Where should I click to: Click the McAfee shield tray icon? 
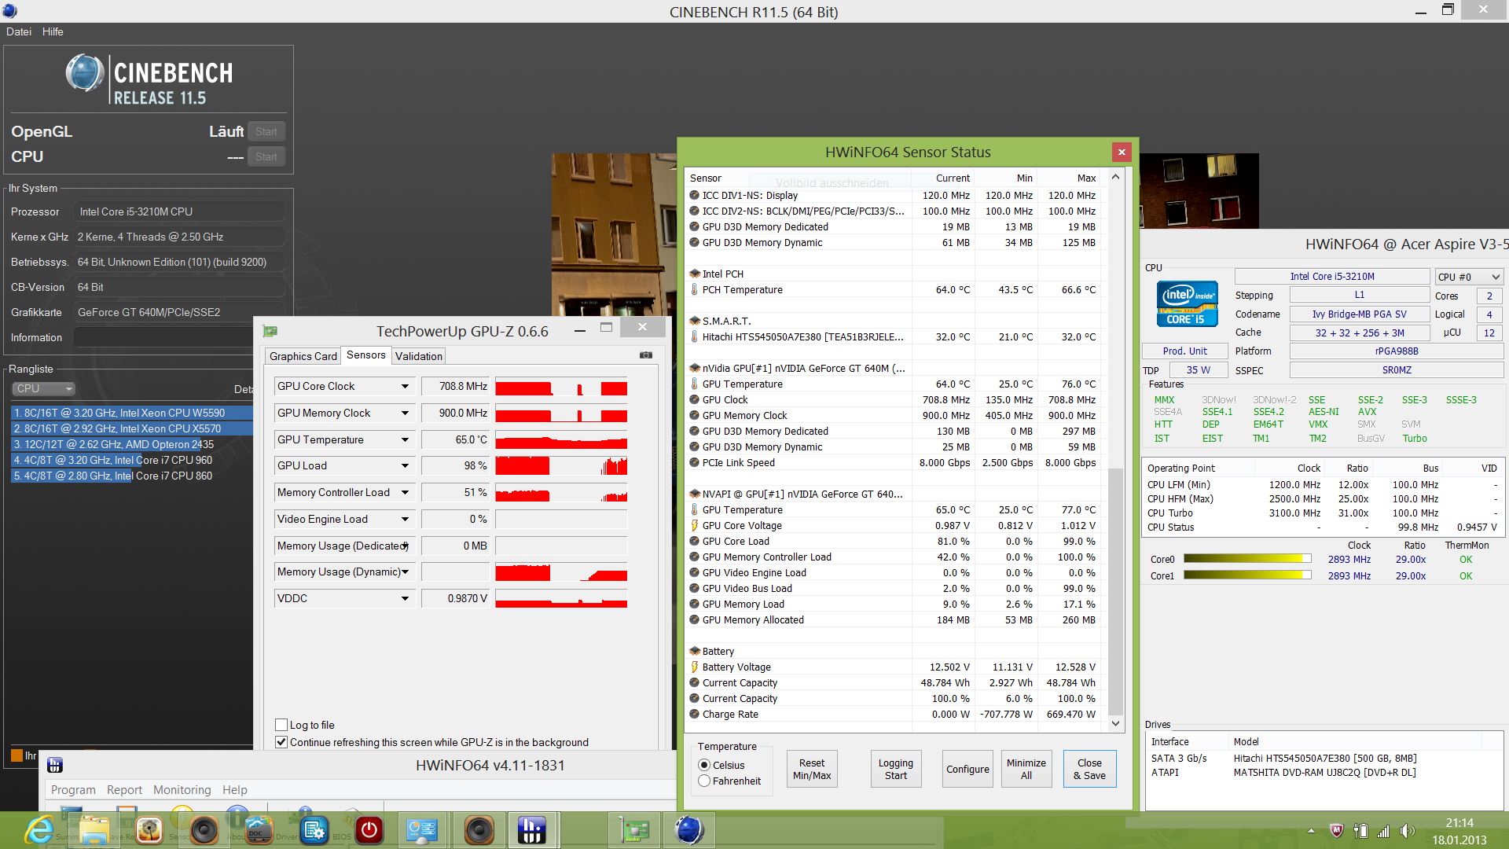click(x=1336, y=830)
